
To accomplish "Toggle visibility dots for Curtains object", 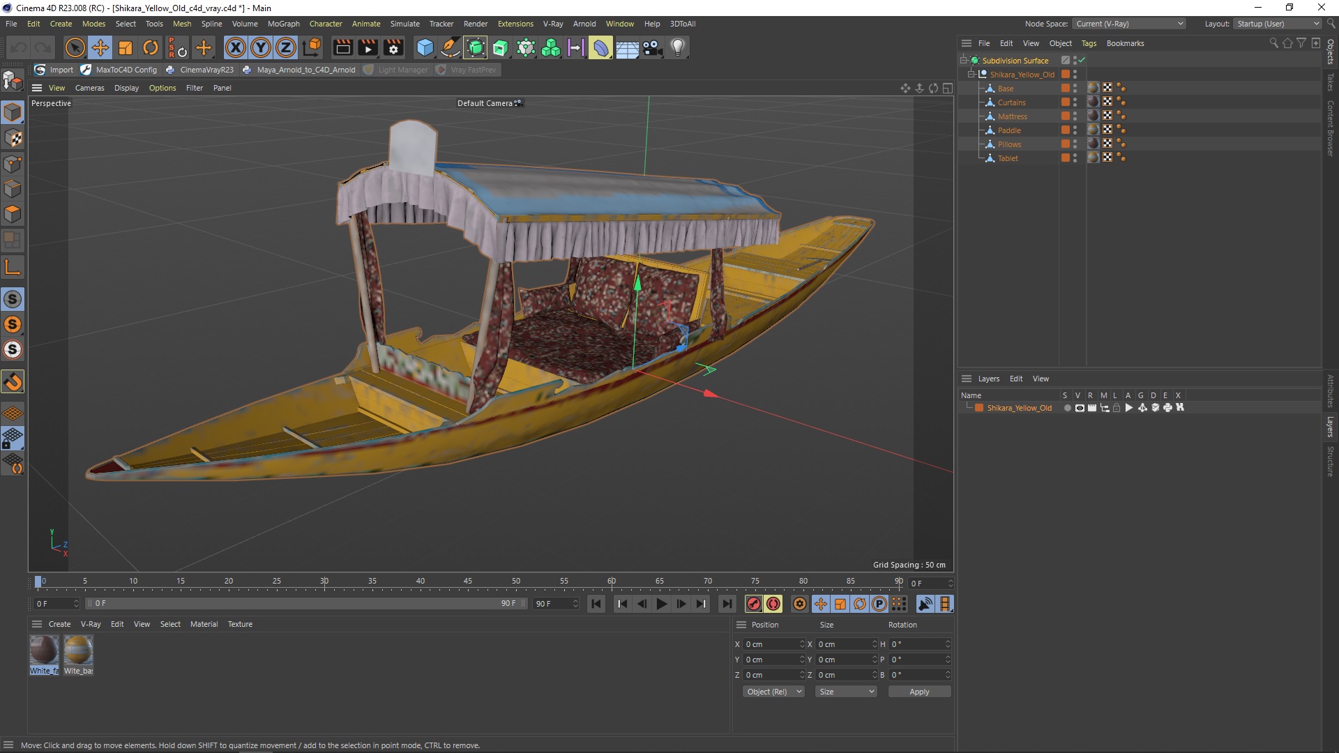I will [x=1075, y=102].
